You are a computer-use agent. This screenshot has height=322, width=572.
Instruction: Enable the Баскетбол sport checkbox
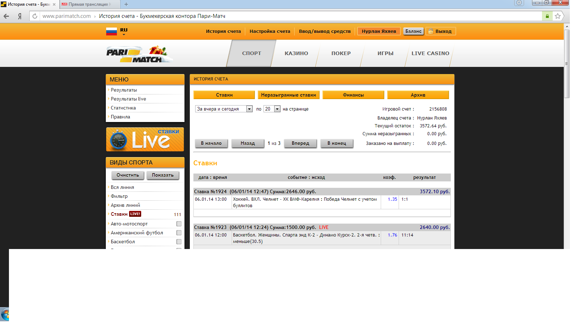tap(179, 242)
